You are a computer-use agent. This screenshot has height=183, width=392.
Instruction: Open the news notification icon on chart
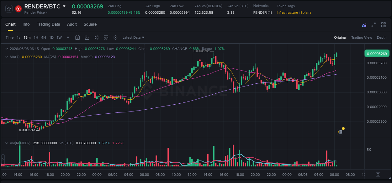point(340,132)
